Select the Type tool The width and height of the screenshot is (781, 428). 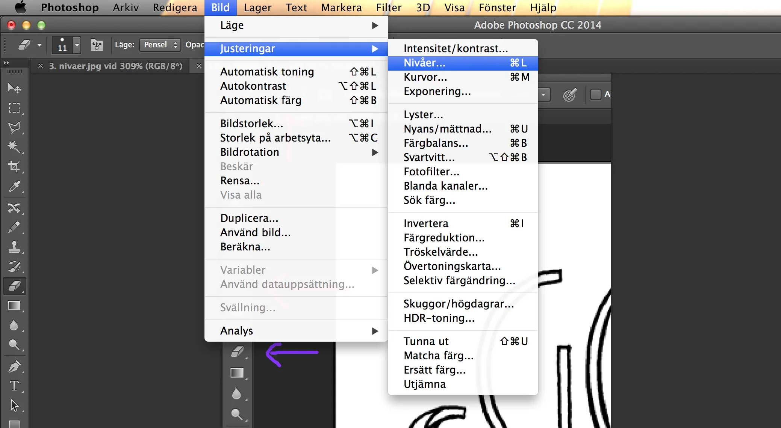pos(14,386)
